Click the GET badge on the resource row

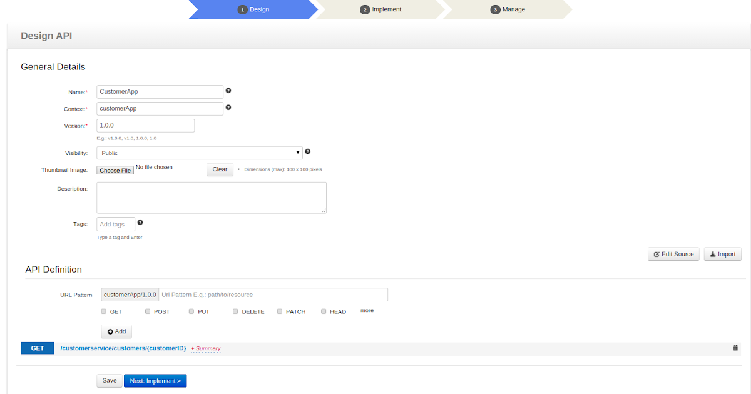pyautogui.click(x=37, y=348)
